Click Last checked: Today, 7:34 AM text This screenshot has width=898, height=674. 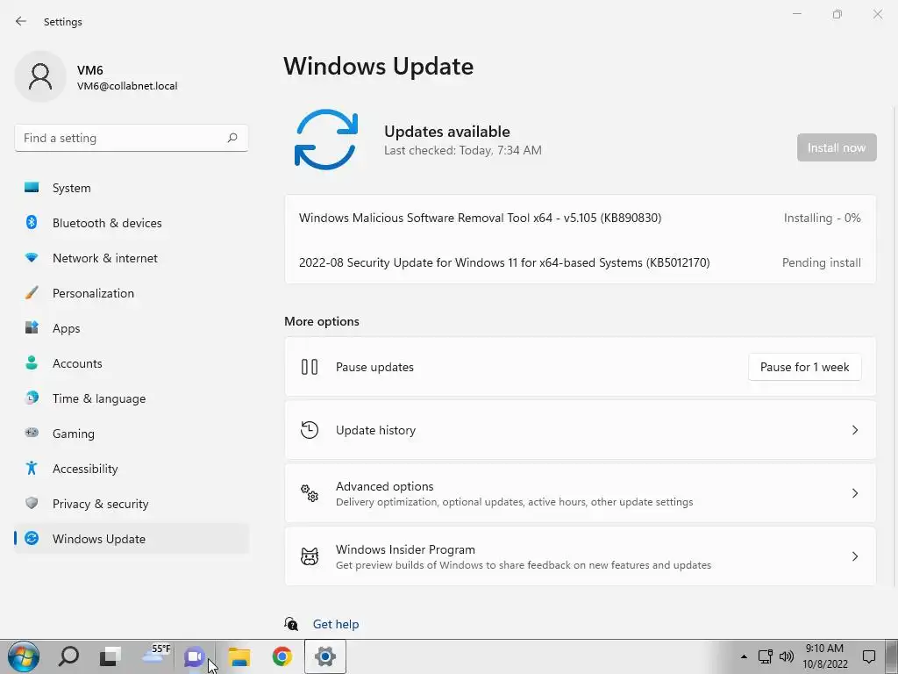pos(463,150)
